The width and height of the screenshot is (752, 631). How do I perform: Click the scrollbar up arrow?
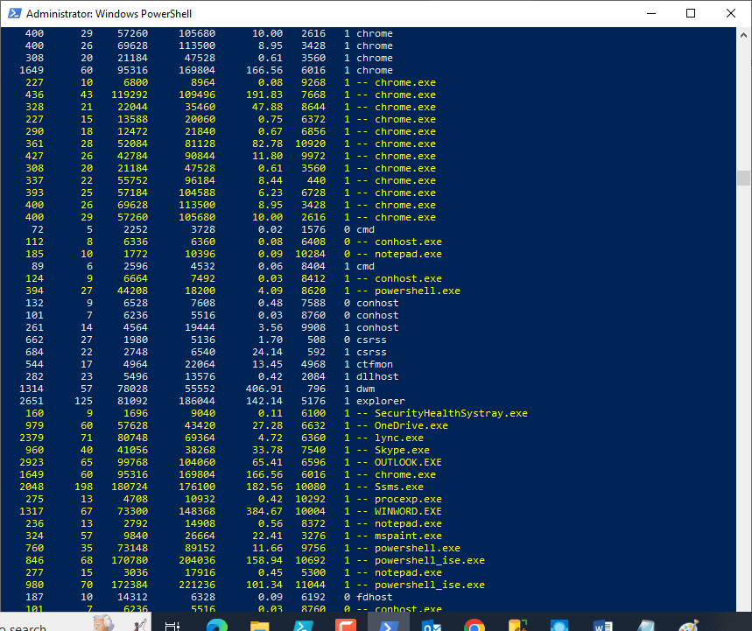coord(743,34)
